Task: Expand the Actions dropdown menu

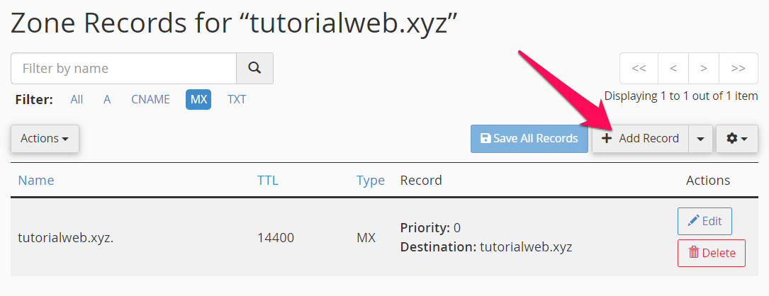Action: tap(45, 139)
